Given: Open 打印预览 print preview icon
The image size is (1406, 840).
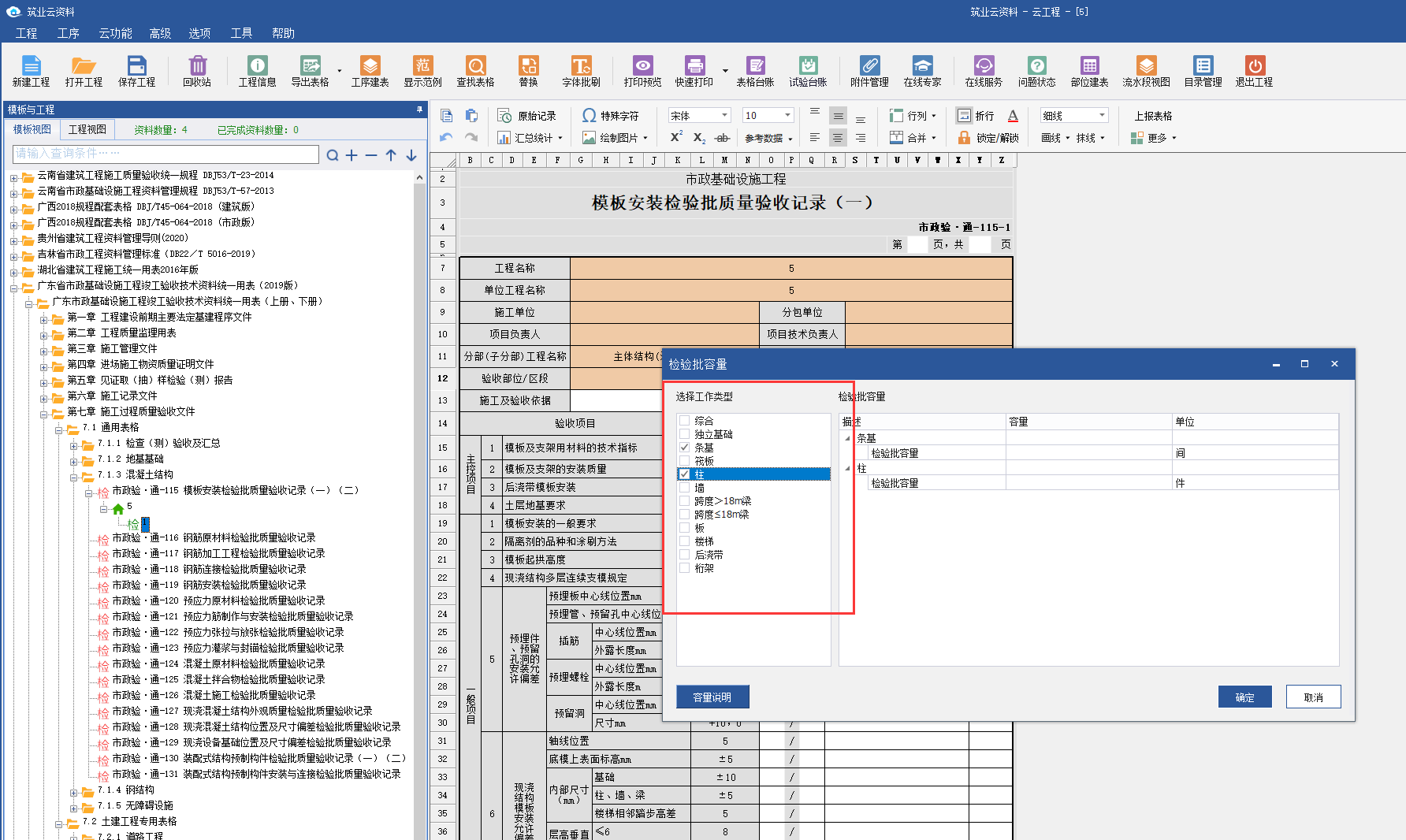Looking at the screenshot, I should [x=642, y=71].
